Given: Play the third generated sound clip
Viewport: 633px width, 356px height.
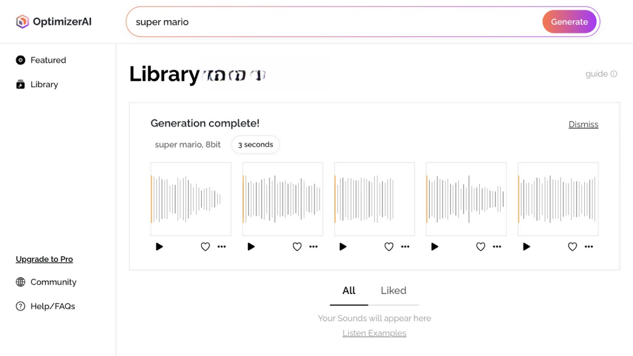Looking at the screenshot, I should click(343, 247).
